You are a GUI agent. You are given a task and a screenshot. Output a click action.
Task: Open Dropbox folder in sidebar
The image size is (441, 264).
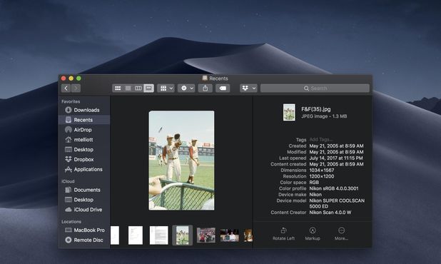pyautogui.click(x=84, y=159)
